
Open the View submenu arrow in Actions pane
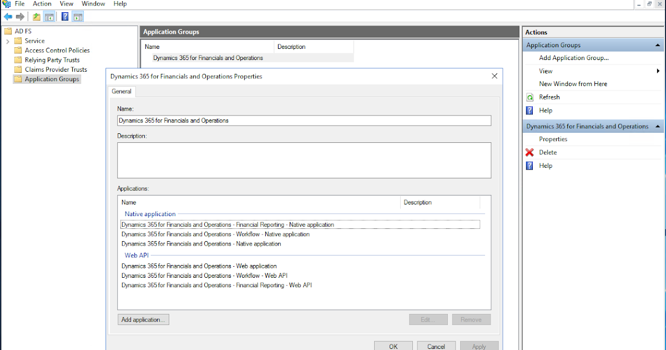[x=659, y=71]
